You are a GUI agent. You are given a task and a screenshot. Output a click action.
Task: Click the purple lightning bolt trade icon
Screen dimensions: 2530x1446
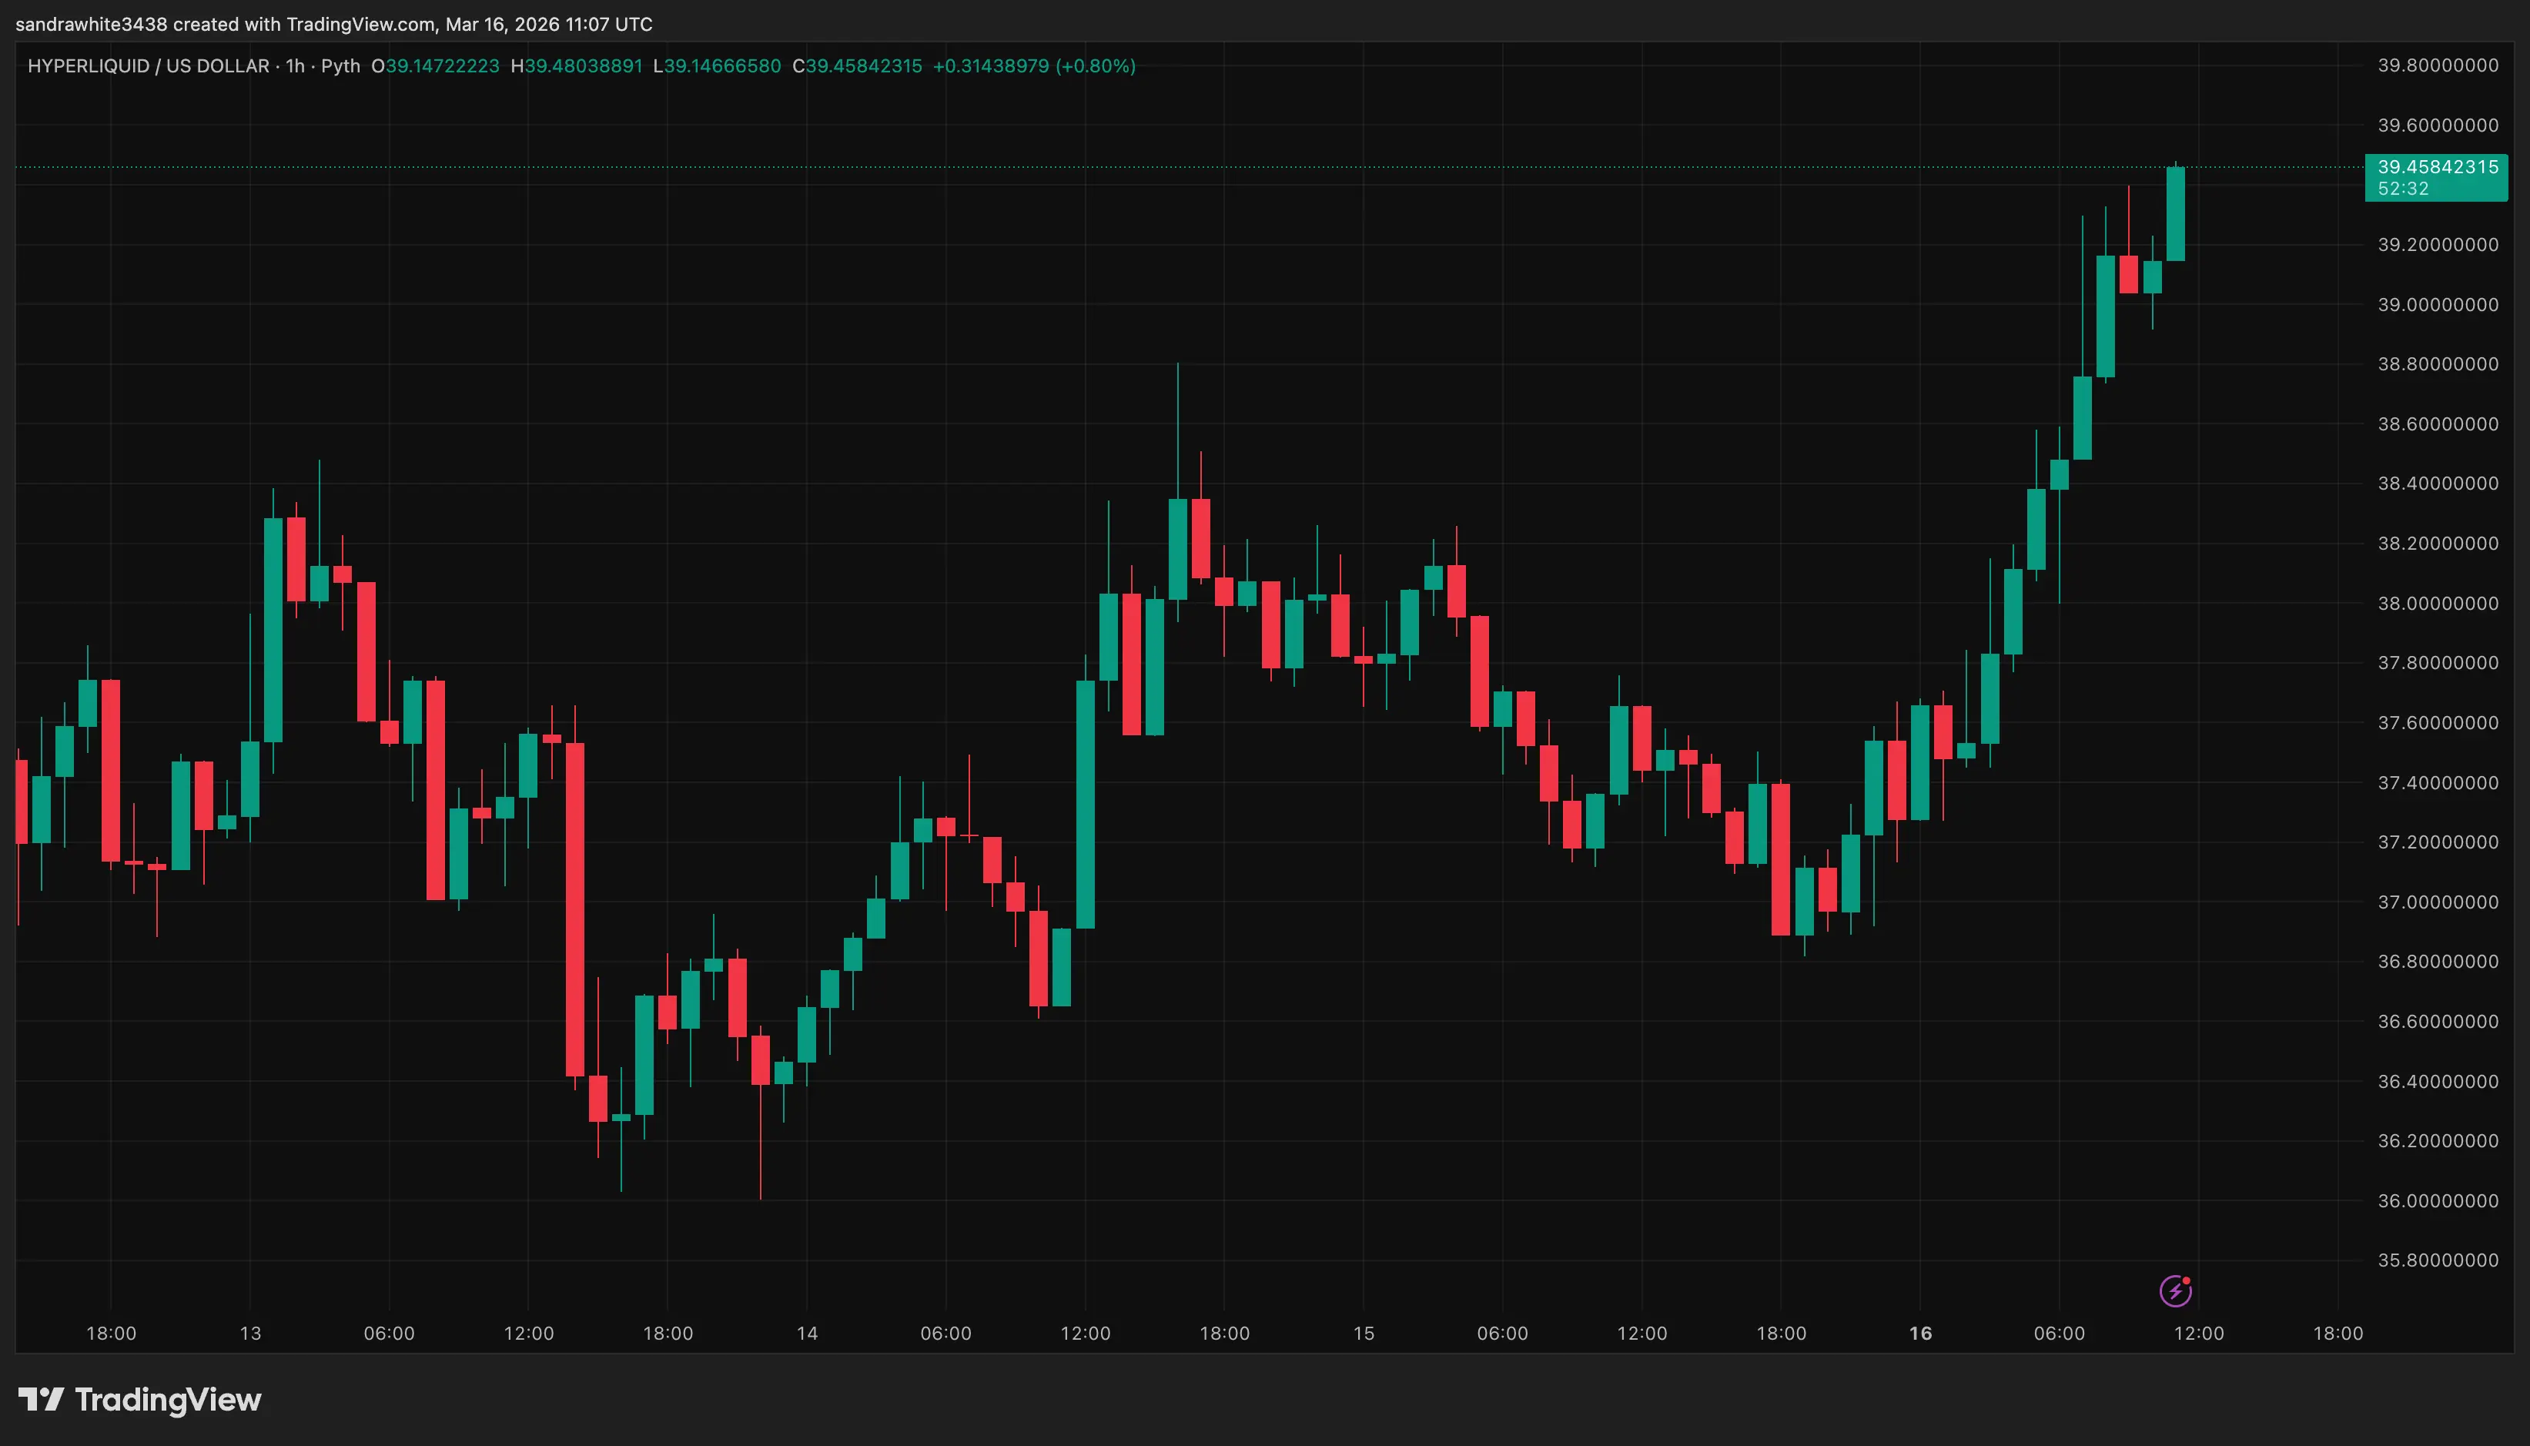pos(2176,1291)
